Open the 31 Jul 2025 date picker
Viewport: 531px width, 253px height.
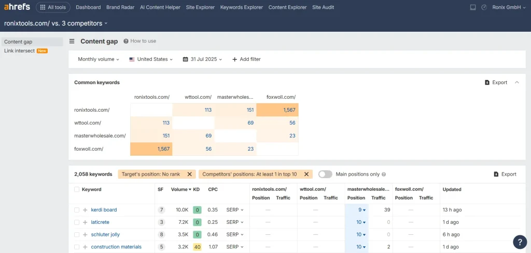pyautogui.click(x=203, y=59)
